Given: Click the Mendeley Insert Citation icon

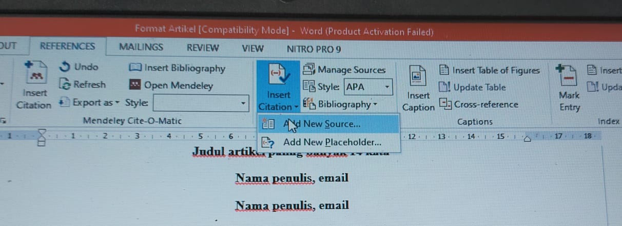Looking at the screenshot, I should pos(35,73).
